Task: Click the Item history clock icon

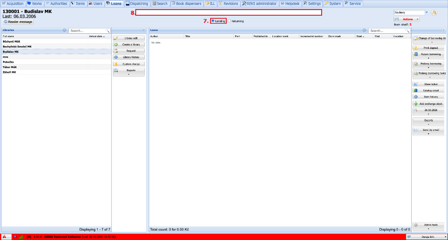Action: pos(416,97)
